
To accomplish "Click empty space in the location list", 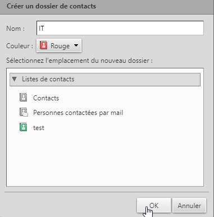I will click(x=105, y=159).
